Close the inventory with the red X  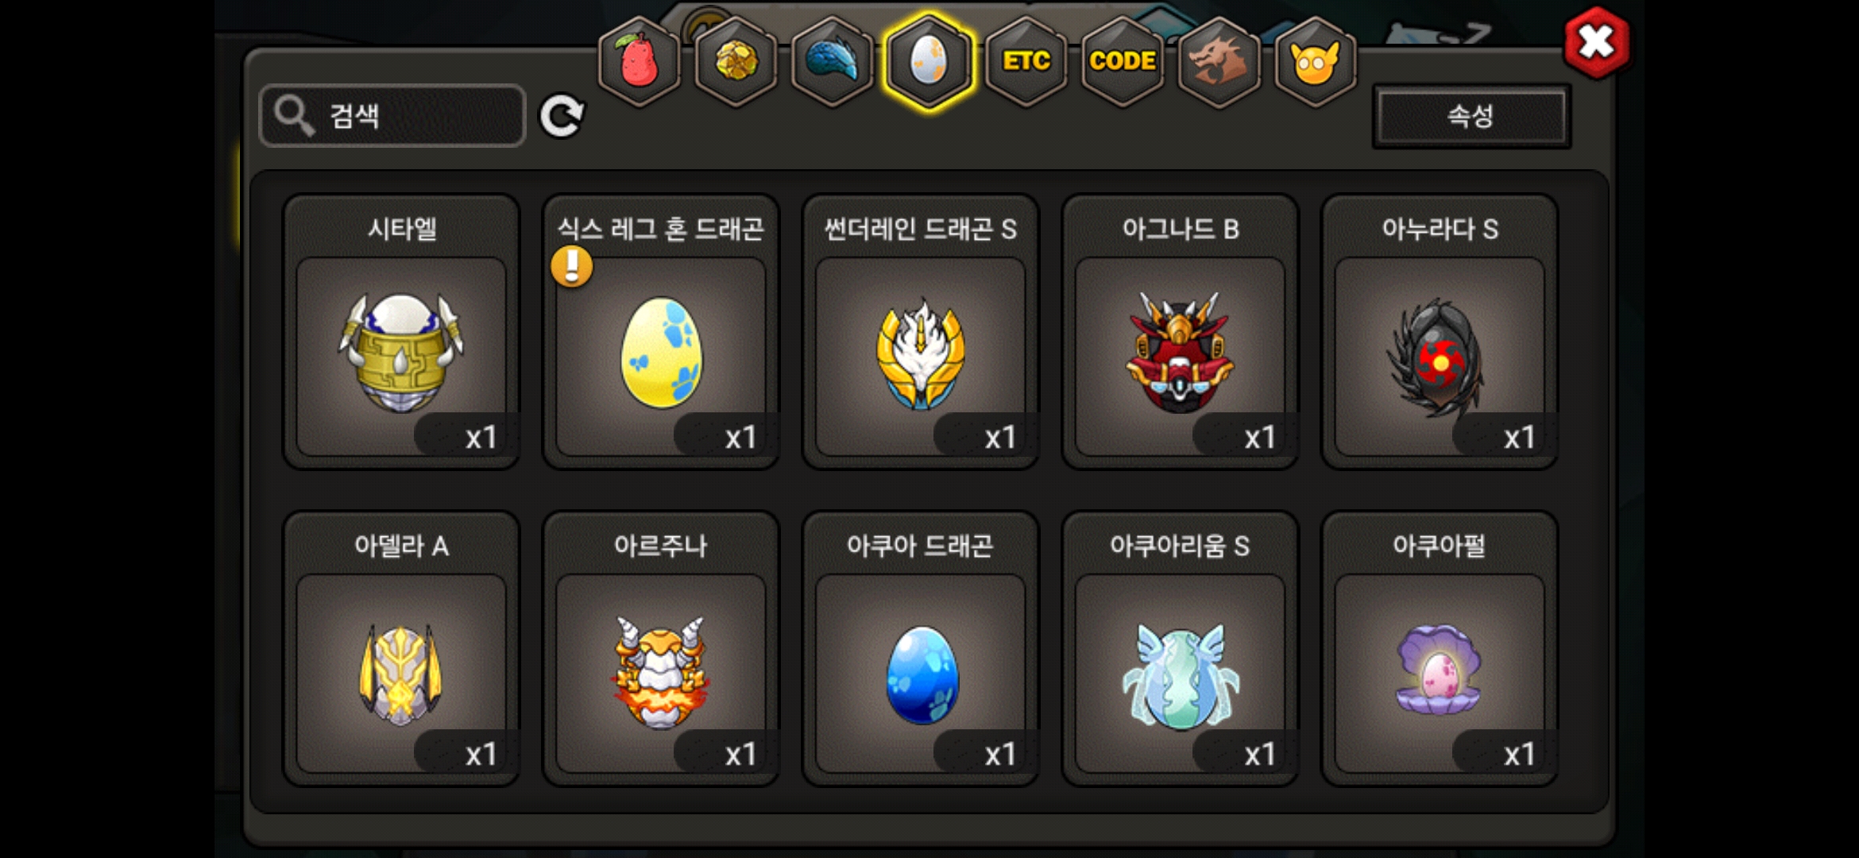pos(1596,42)
